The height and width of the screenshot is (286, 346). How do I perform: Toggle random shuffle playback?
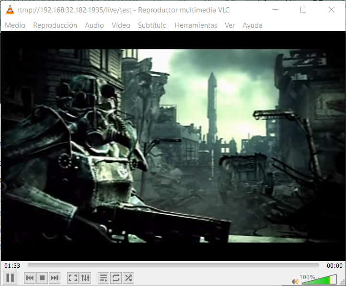coord(128,278)
